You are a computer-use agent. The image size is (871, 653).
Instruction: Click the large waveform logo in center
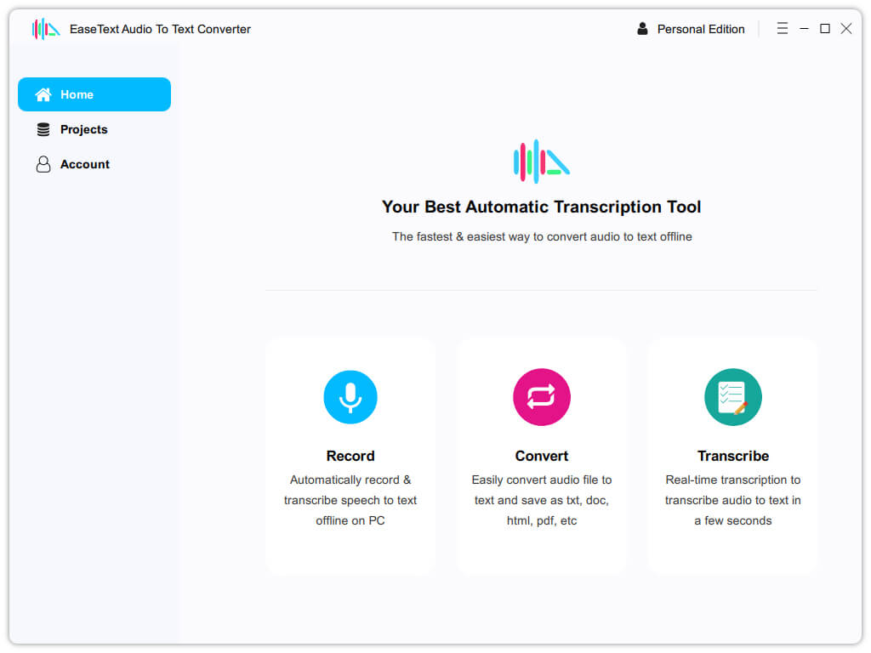tap(542, 161)
